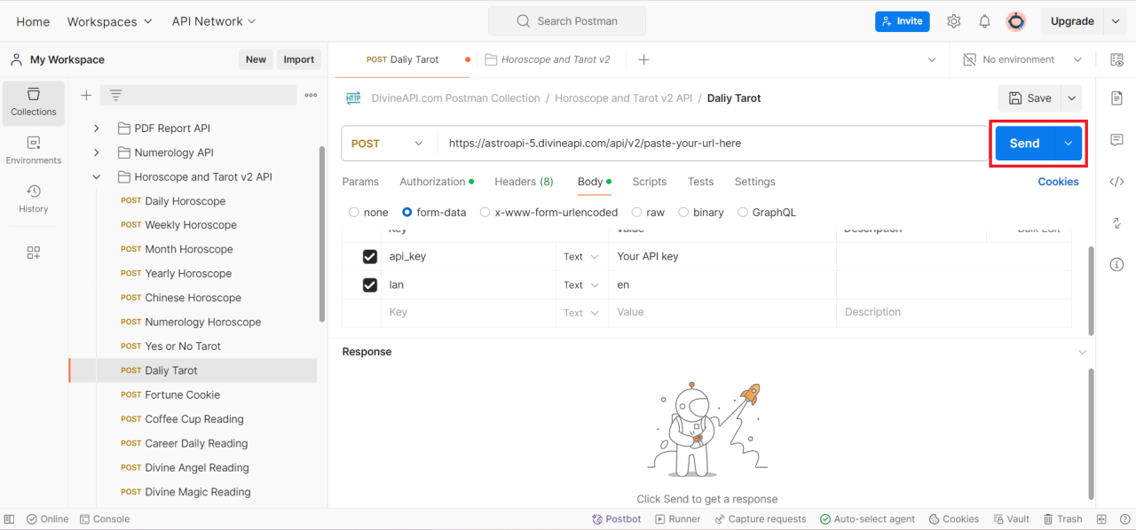Click the user avatar icon
Viewport: 1136px width, 530px height.
point(1016,21)
